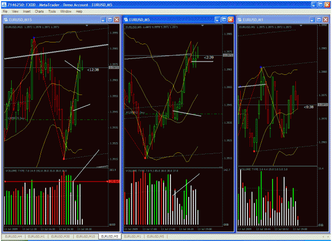Click the chart shift triangle in the M15 chart
Screen dimensions: 332x241
tap(87, 25)
